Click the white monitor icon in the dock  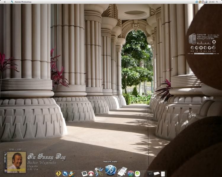(84, 173)
